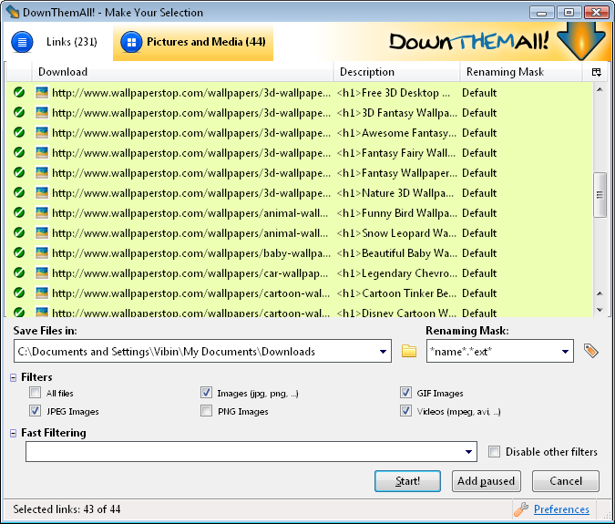Image resolution: width=615 pixels, height=524 pixels.
Task: Collapse the Filters section
Action: 14,377
